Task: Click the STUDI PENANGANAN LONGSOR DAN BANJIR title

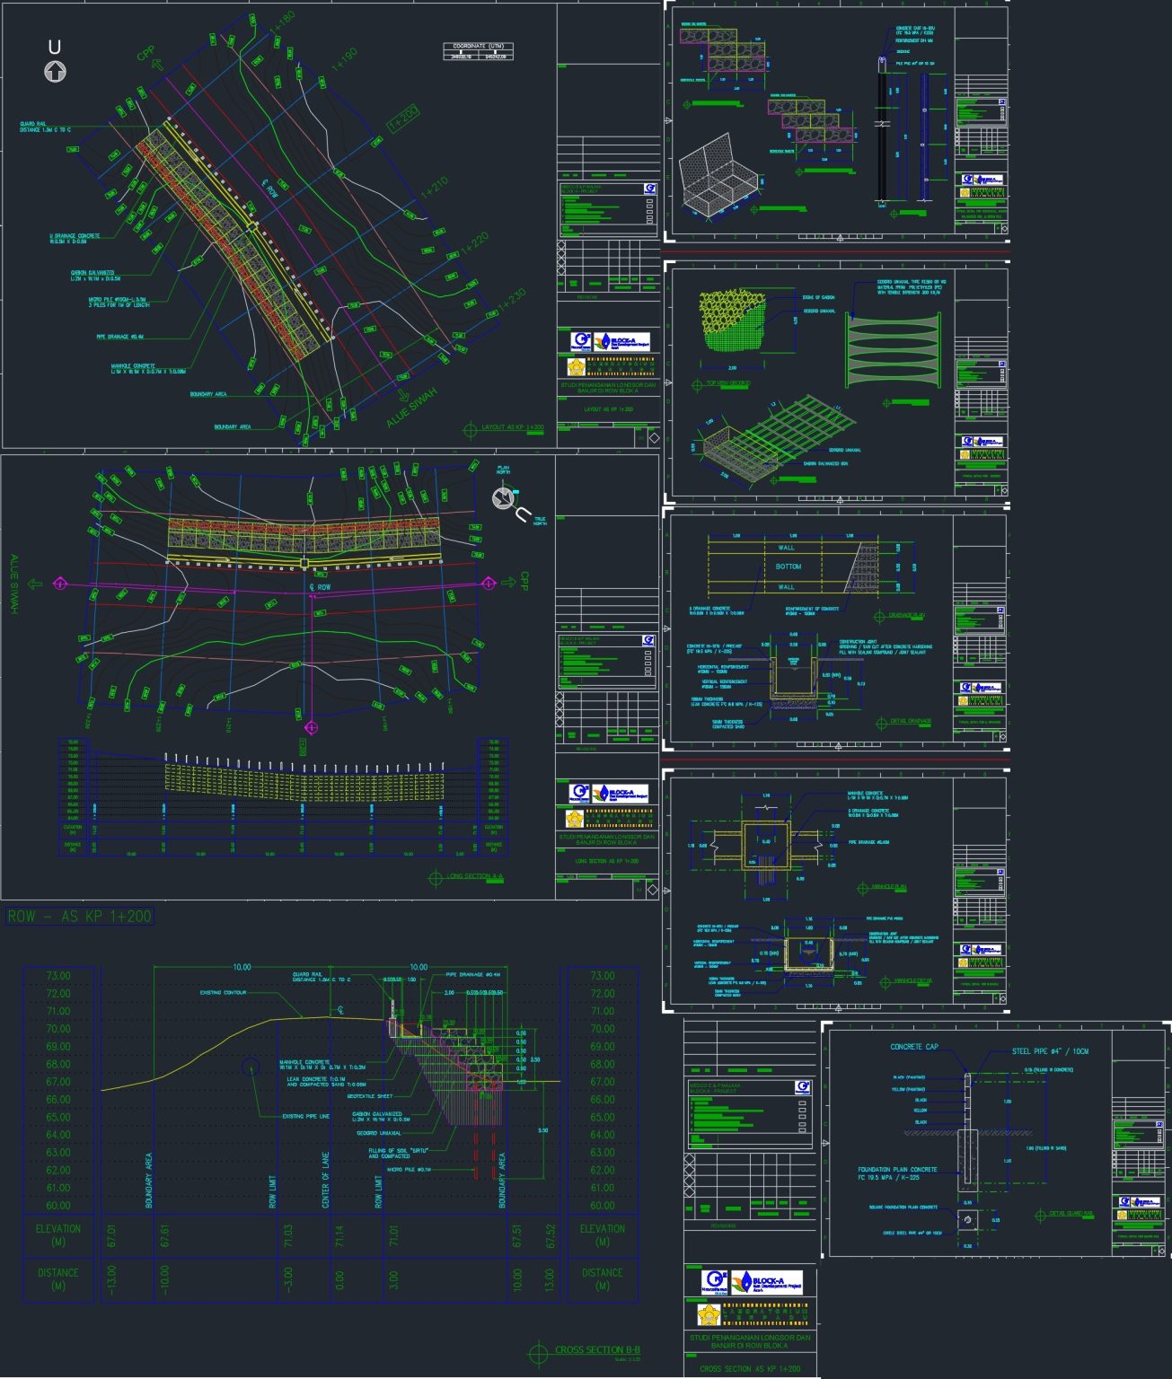Action: [x=607, y=388]
